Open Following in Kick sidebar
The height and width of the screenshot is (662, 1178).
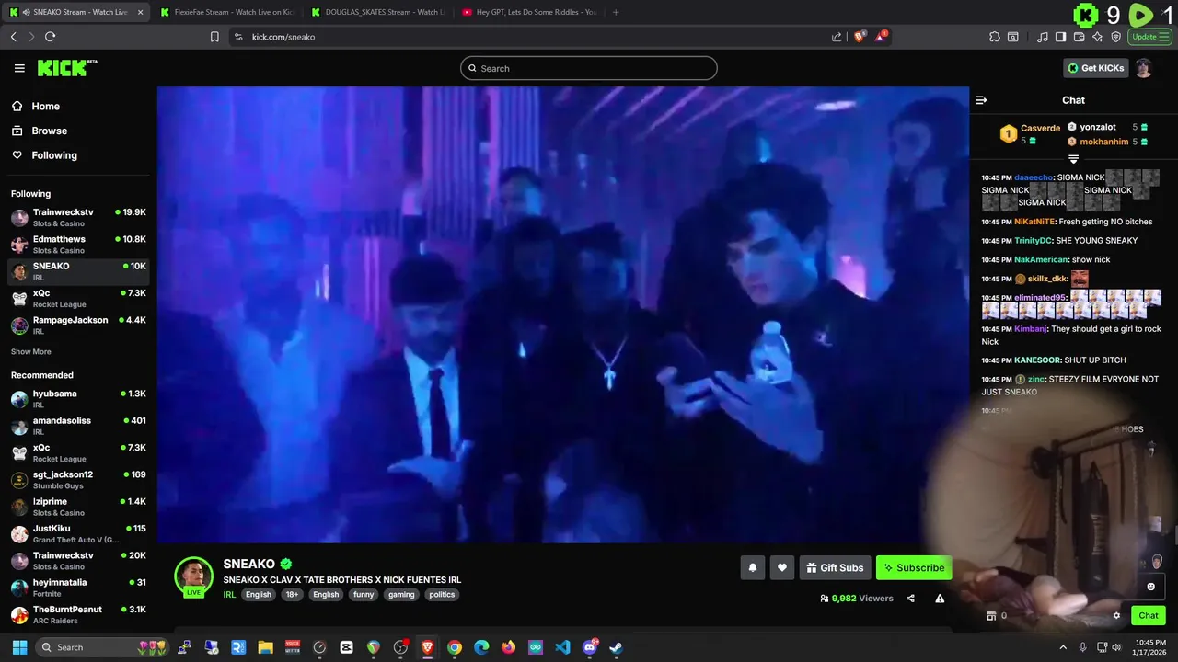pyautogui.click(x=54, y=155)
